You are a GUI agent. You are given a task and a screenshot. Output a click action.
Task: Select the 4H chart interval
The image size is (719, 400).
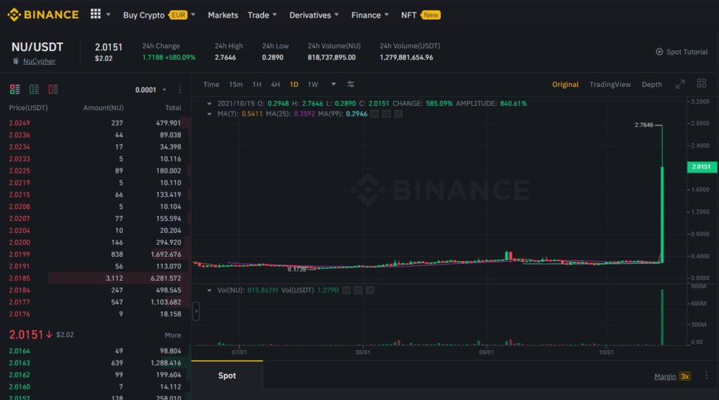point(275,84)
